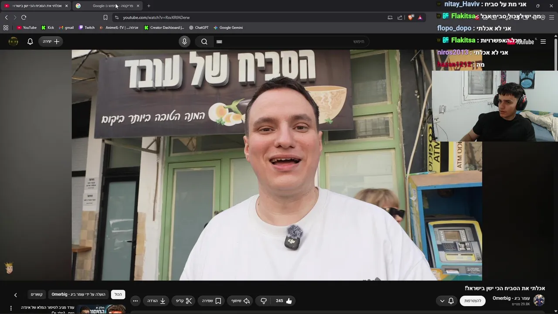Dislike the video with thumbs down
This screenshot has height=314, width=558.
click(264, 301)
